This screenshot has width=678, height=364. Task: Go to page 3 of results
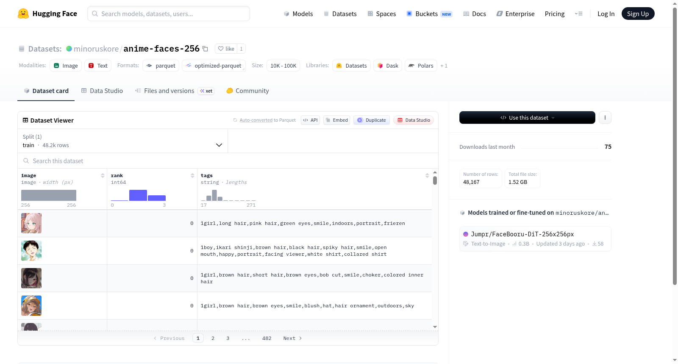click(228, 338)
